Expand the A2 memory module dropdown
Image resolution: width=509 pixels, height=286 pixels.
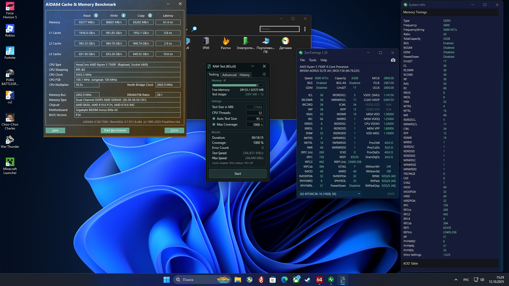[x=359, y=194]
